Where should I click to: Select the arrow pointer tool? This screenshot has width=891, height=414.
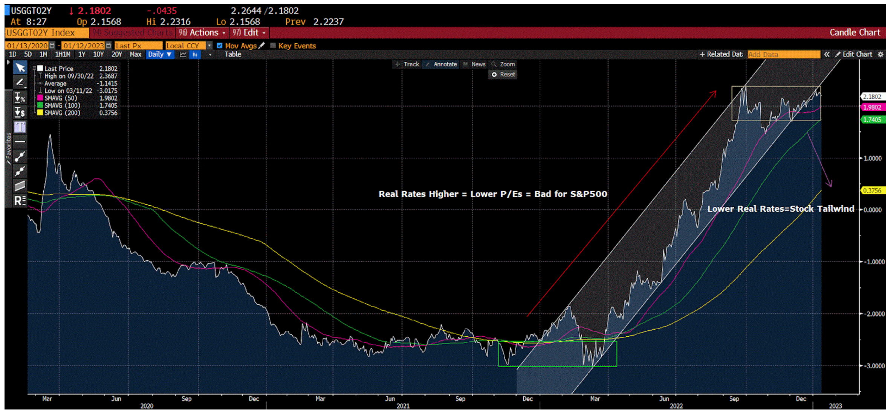pyautogui.click(x=20, y=68)
